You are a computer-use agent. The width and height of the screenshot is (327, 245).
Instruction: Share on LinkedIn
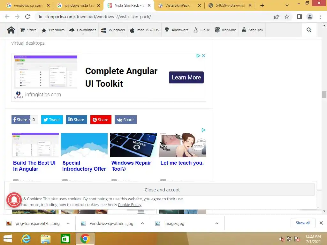77,120
